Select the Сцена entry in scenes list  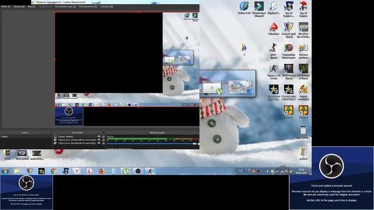point(26,136)
